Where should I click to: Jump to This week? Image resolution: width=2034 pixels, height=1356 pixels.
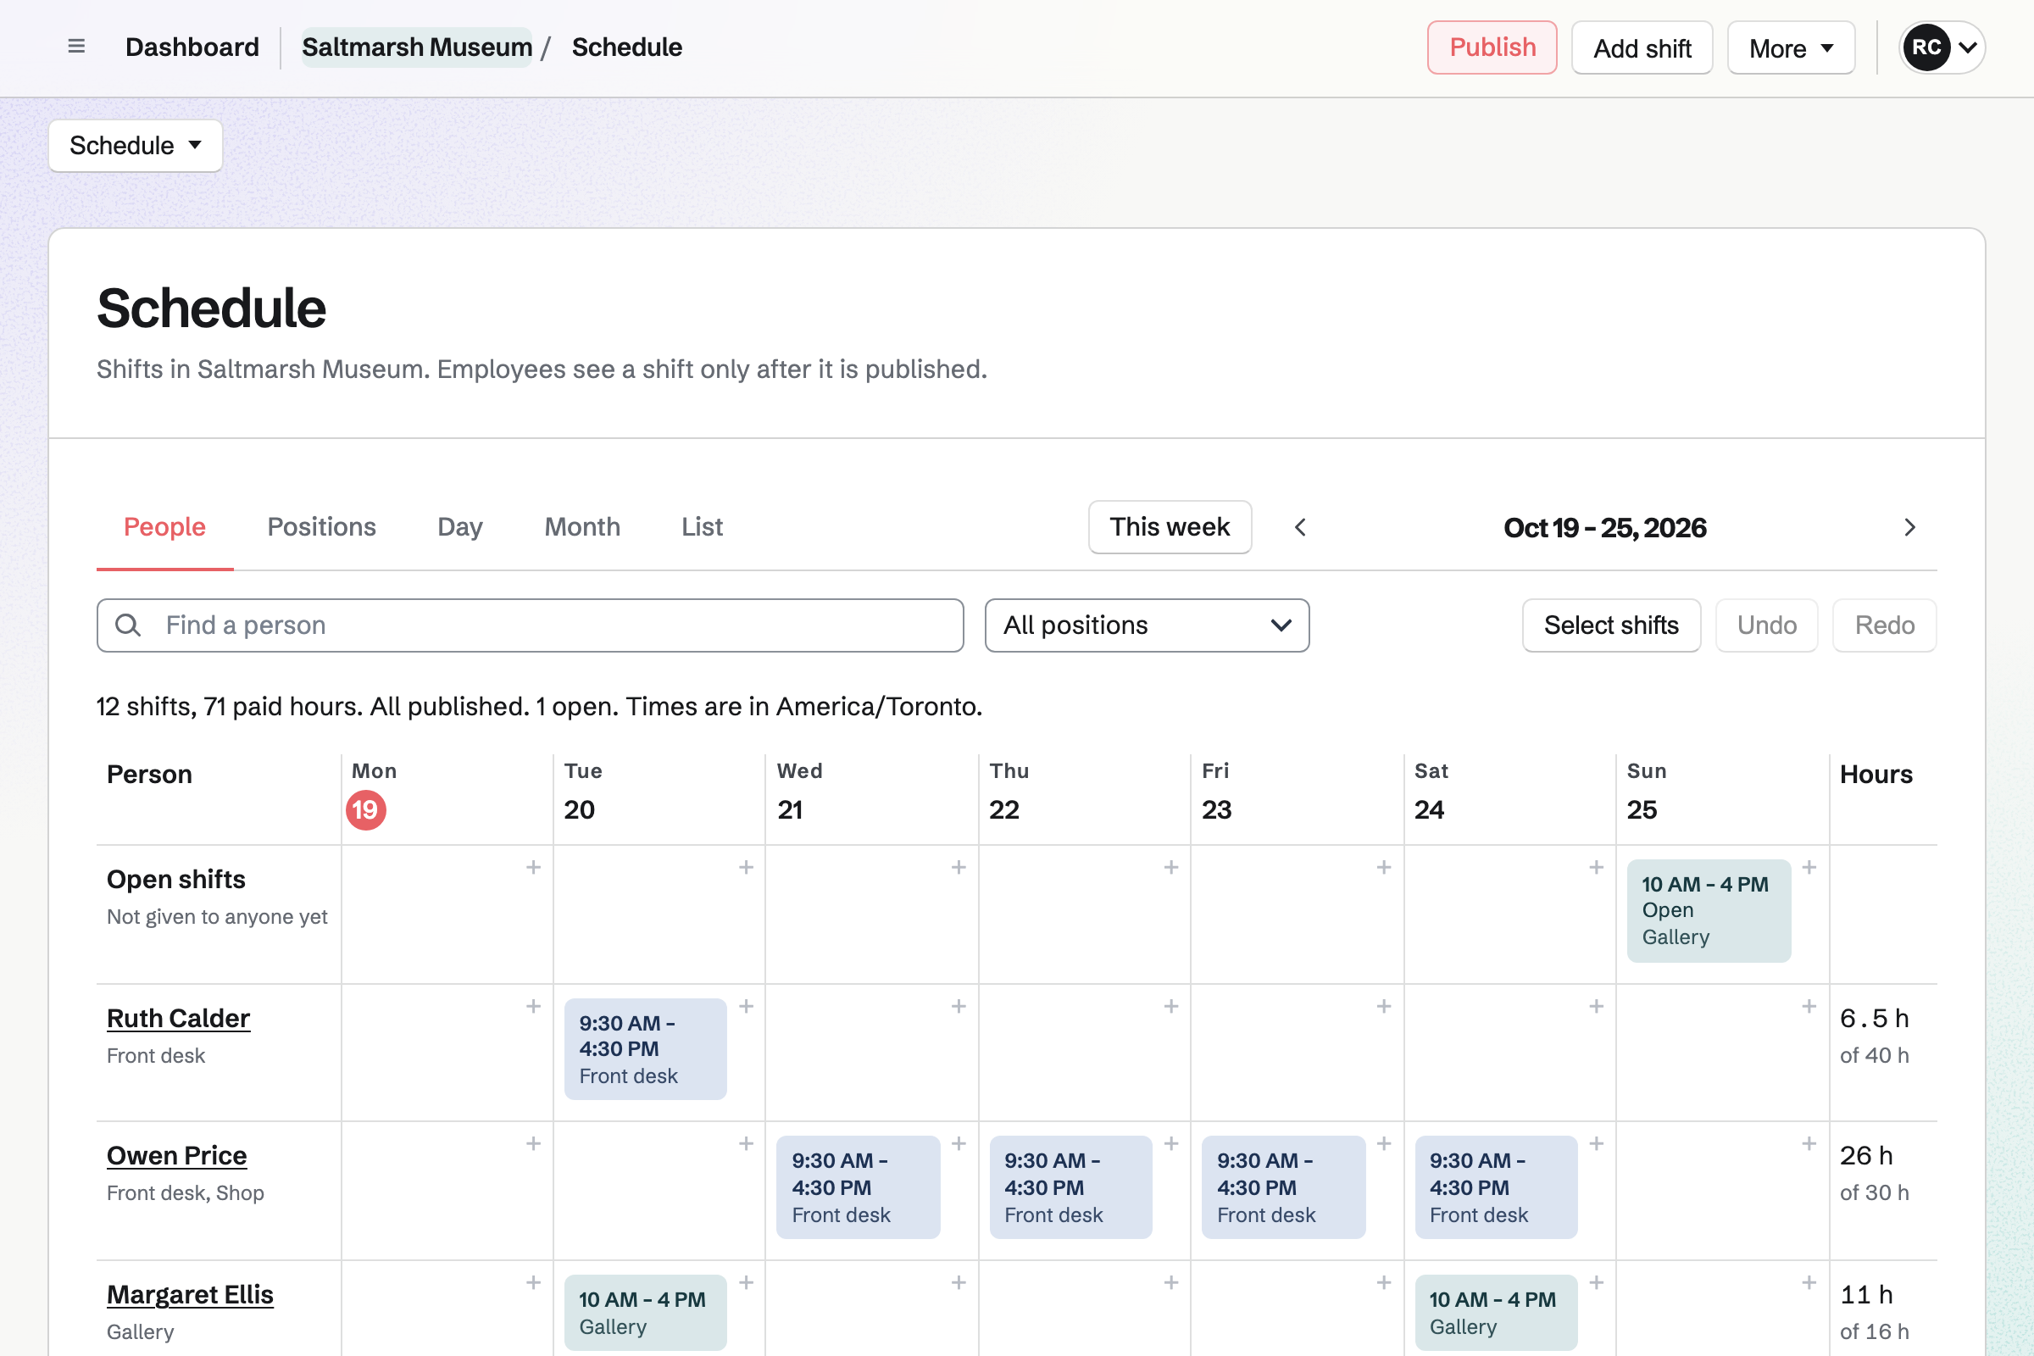click(x=1170, y=526)
